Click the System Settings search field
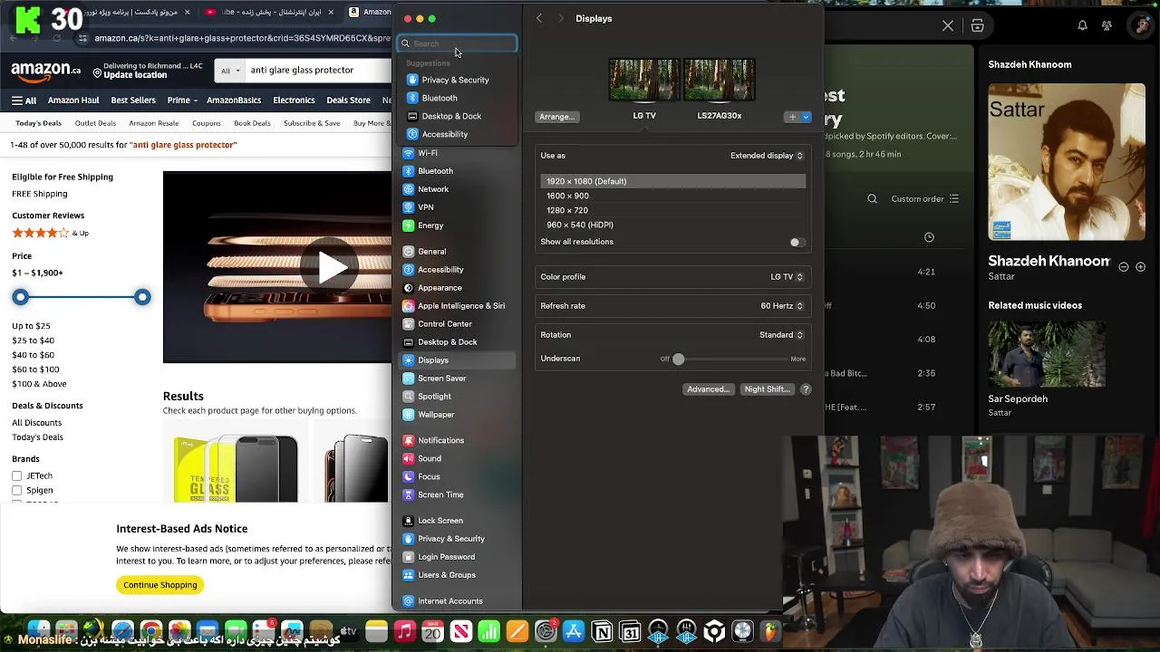 [x=457, y=43]
